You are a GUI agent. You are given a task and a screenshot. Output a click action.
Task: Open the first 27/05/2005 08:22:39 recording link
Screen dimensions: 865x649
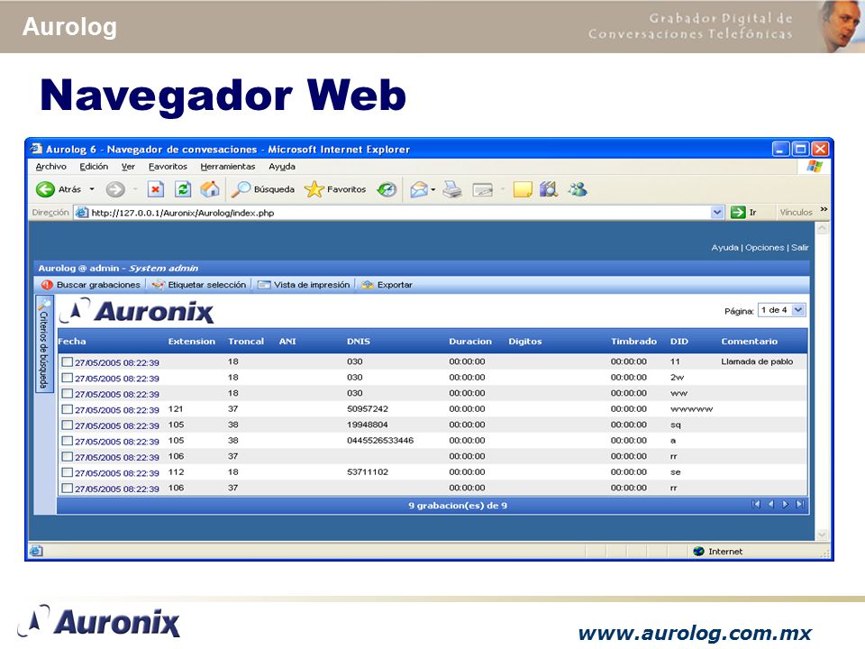(x=117, y=362)
